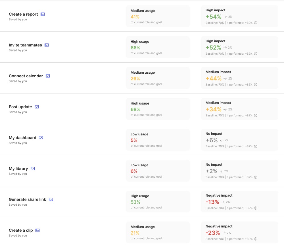
Task: Click image icon next to Connect calendar
Action: pos(48,76)
